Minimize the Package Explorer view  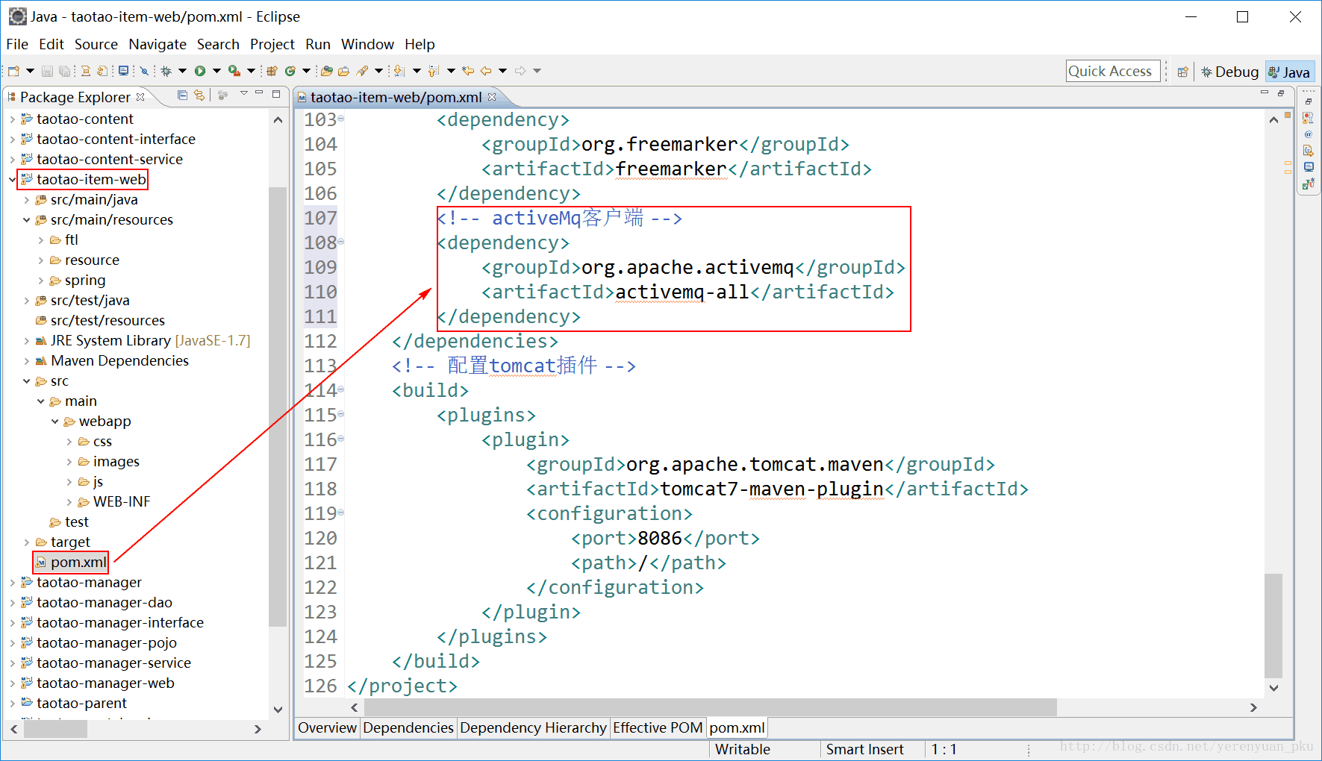click(x=259, y=93)
